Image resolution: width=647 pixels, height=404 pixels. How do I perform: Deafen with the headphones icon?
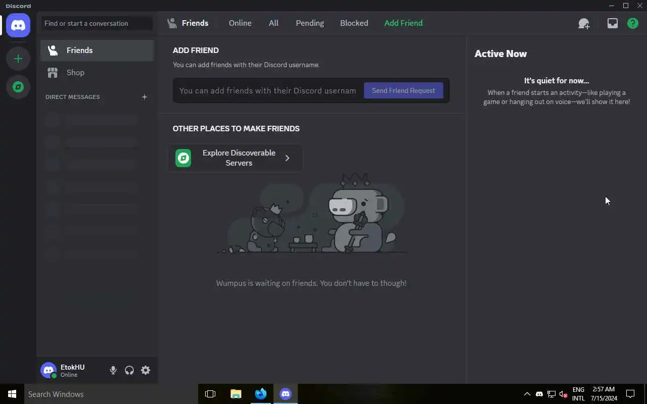(129, 370)
